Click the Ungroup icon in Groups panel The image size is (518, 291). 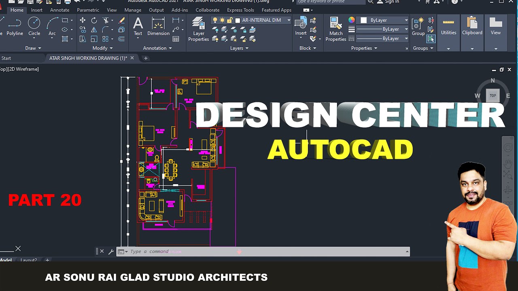(431, 20)
